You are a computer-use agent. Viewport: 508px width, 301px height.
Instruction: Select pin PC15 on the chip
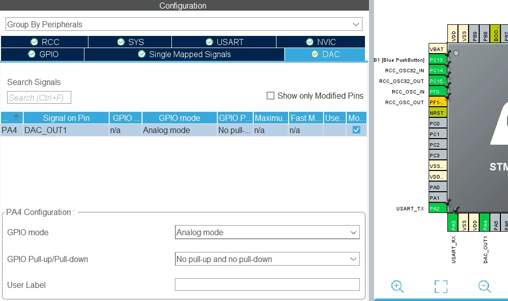pos(438,81)
